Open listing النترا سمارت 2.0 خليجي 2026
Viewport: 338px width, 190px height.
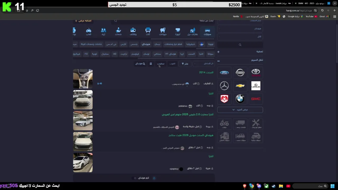[187, 114]
